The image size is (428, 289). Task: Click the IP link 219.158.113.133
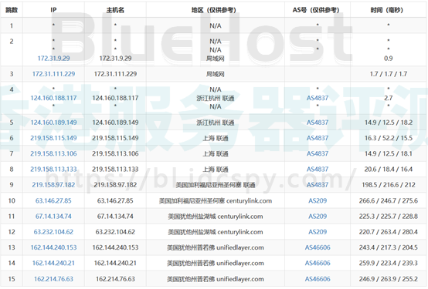pyautogui.click(x=53, y=169)
